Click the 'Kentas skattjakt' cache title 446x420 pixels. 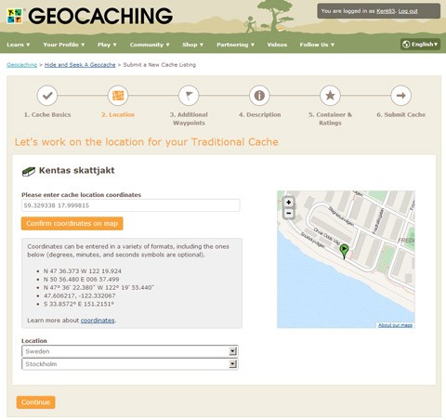(x=76, y=170)
